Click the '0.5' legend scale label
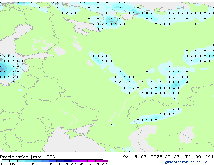This screenshot has height=165, width=214. tap(12, 164)
